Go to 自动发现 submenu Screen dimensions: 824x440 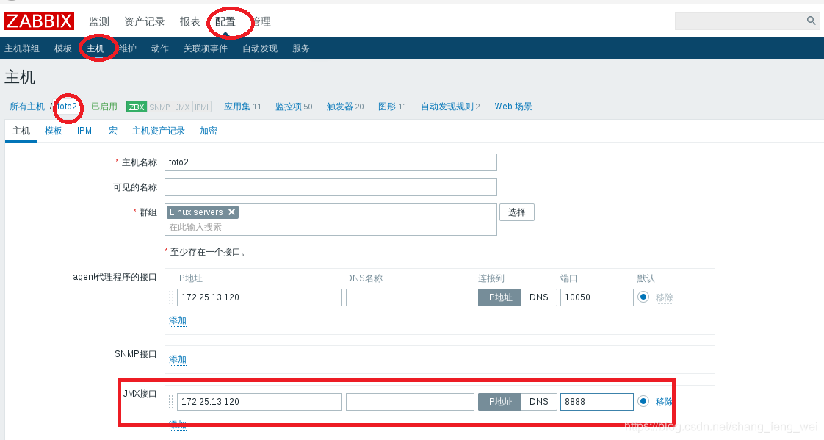click(x=259, y=48)
